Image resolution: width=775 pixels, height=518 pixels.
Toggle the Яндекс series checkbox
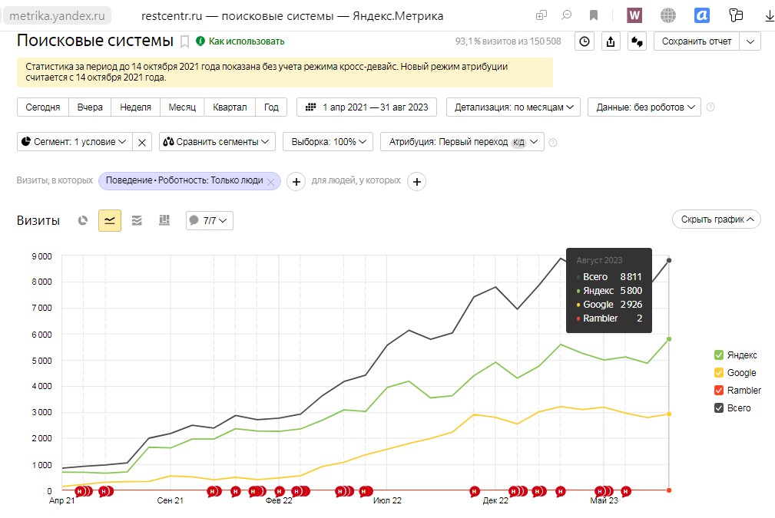pos(719,355)
